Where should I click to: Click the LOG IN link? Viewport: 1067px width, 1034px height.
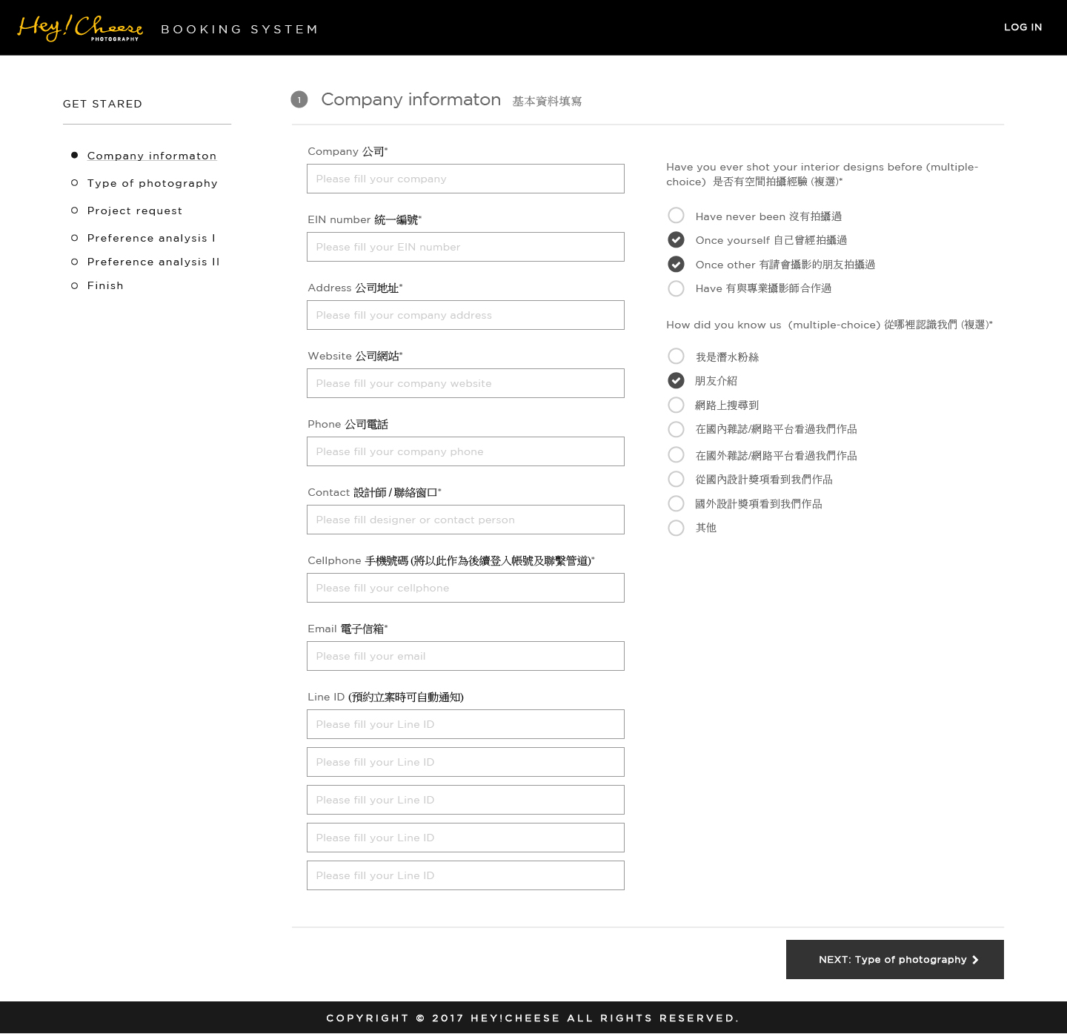pos(1023,27)
